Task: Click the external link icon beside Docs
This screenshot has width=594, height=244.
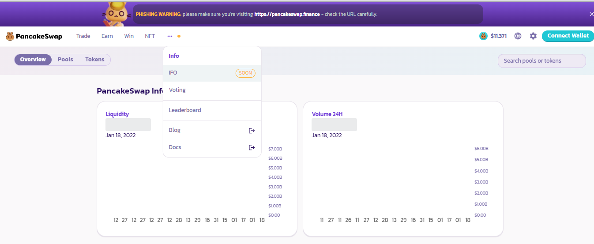Action: [x=252, y=147]
